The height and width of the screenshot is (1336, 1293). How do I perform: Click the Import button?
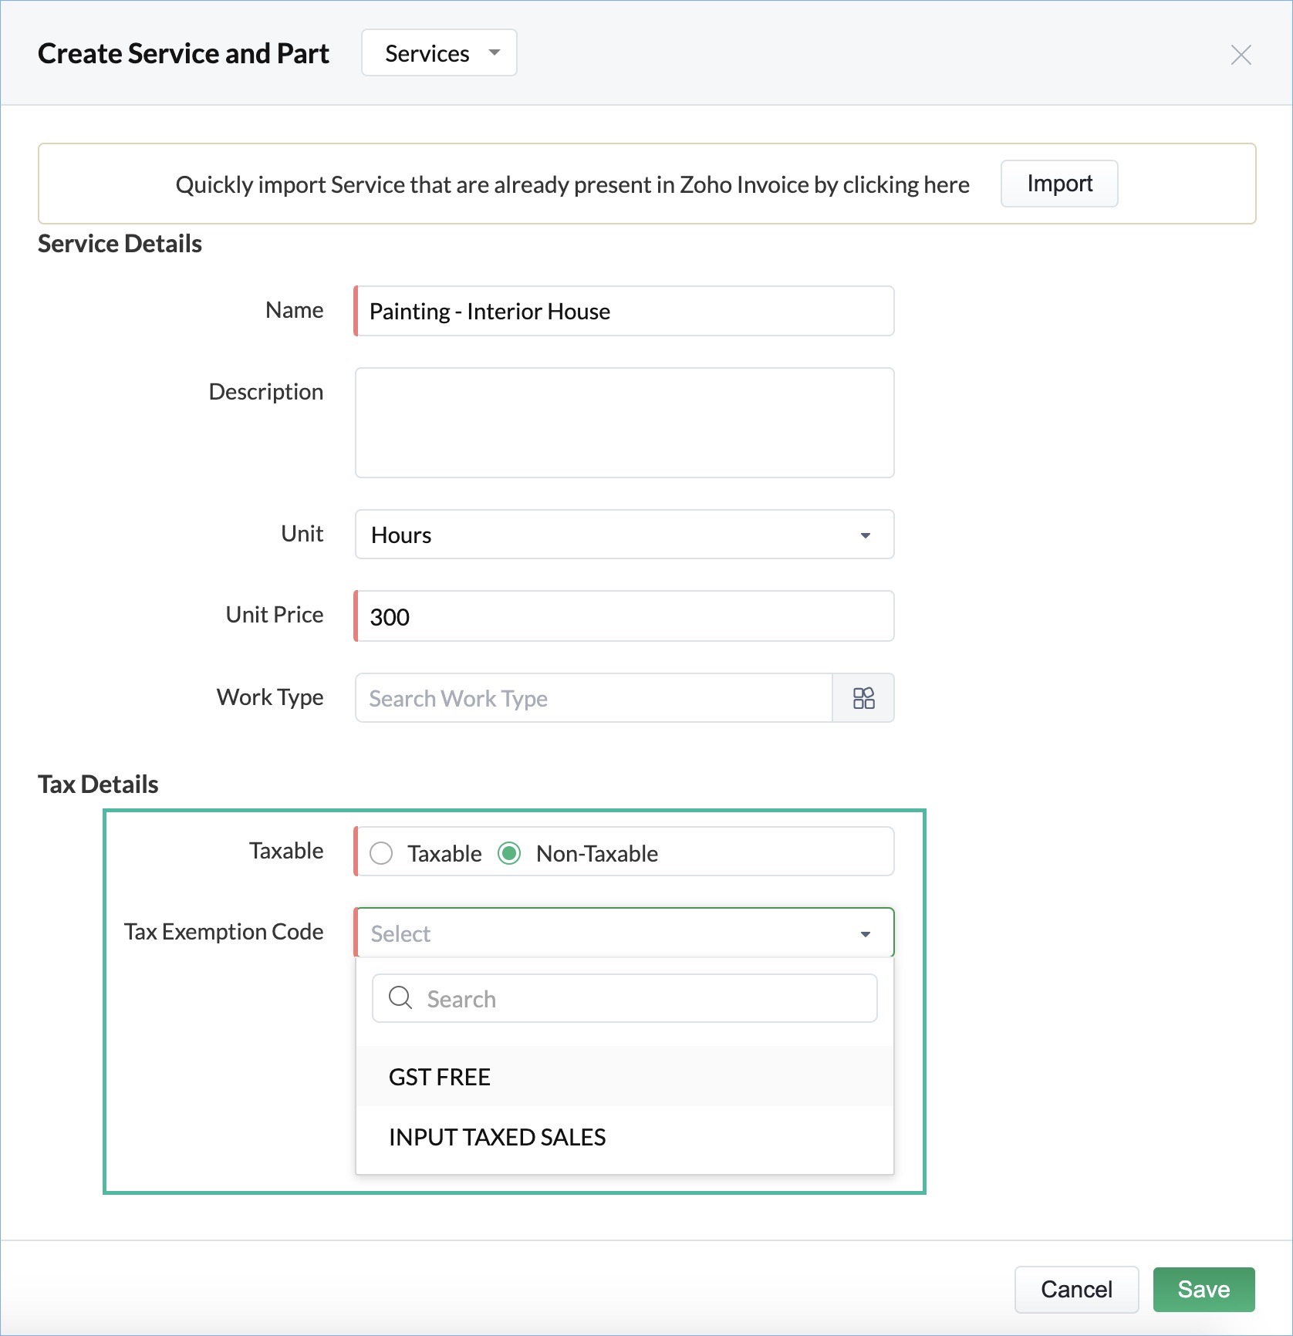[x=1059, y=184]
